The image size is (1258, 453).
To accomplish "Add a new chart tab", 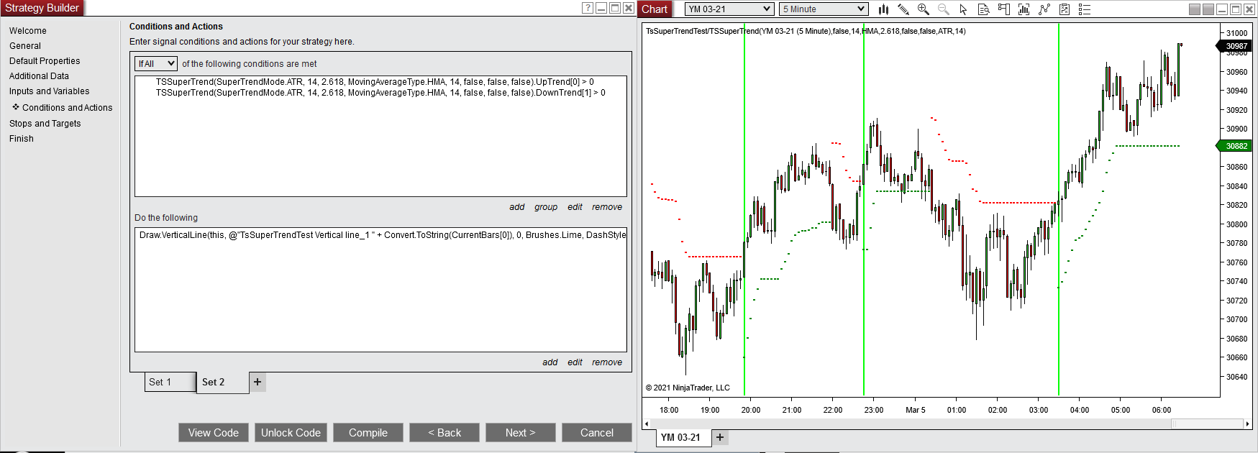I will tap(720, 437).
